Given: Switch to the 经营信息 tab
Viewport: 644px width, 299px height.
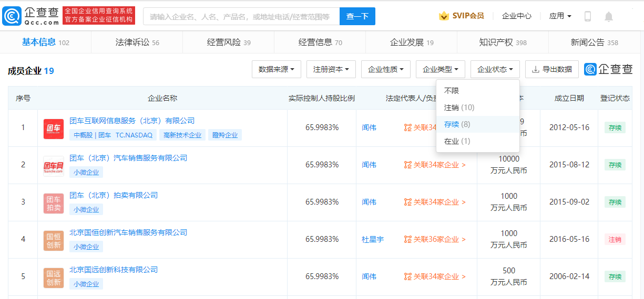Looking at the screenshot, I should pos(320,42).
